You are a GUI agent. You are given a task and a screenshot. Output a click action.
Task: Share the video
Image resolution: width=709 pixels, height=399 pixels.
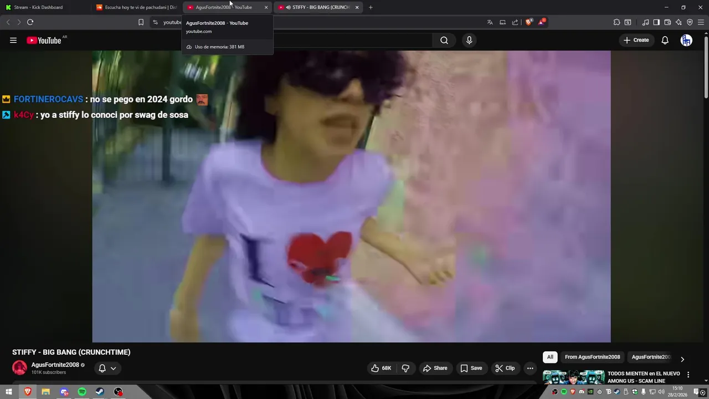pos(435,368)
